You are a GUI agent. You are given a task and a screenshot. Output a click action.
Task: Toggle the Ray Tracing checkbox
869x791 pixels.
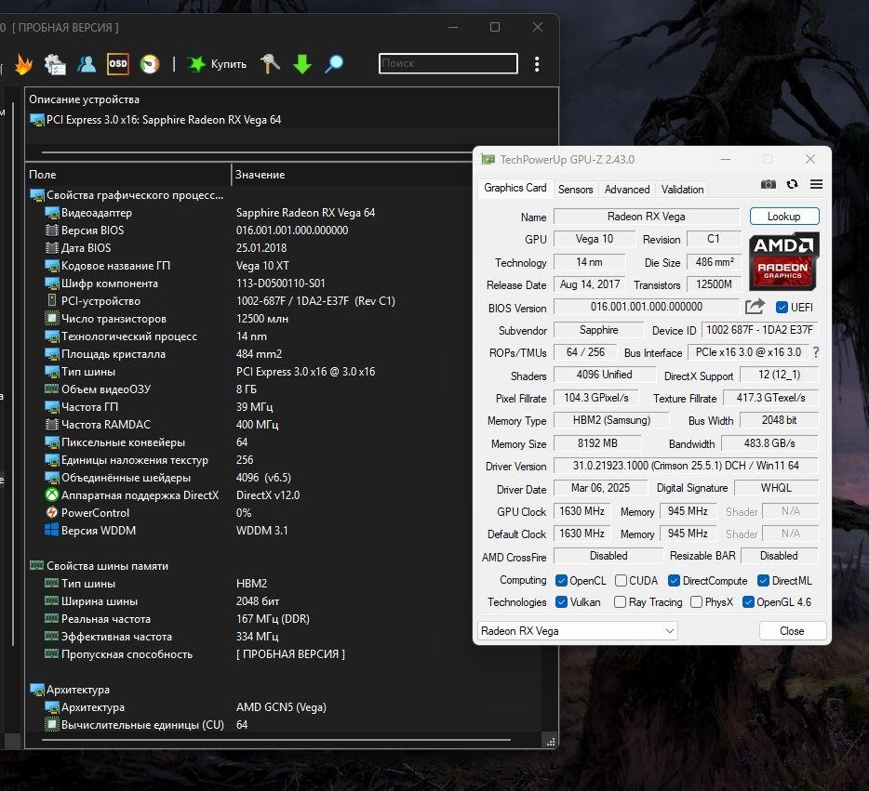point(621,601)
